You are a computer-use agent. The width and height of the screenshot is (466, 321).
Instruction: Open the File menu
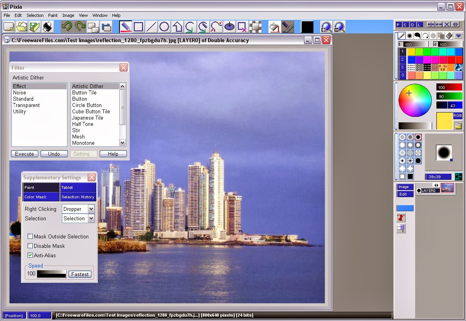[7, 15]
